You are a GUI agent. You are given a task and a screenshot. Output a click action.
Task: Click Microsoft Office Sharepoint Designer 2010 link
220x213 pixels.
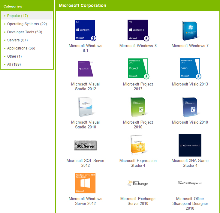[190, 203]
